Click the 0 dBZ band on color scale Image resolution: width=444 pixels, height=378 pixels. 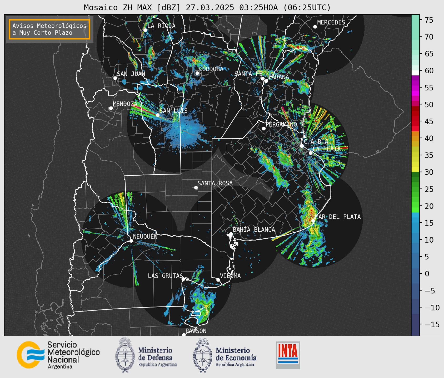point(415,274)
